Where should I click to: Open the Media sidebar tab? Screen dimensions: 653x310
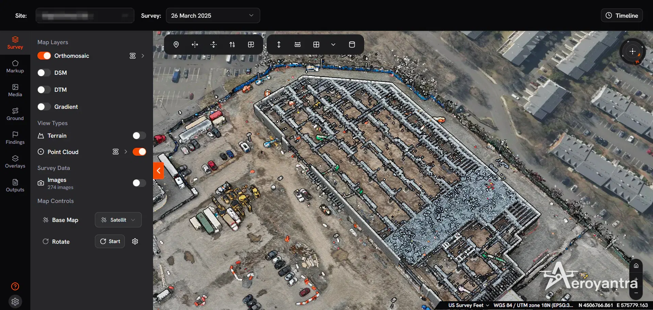(x=15, y=90)
